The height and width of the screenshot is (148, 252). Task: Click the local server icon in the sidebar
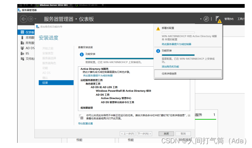point(22,37)
